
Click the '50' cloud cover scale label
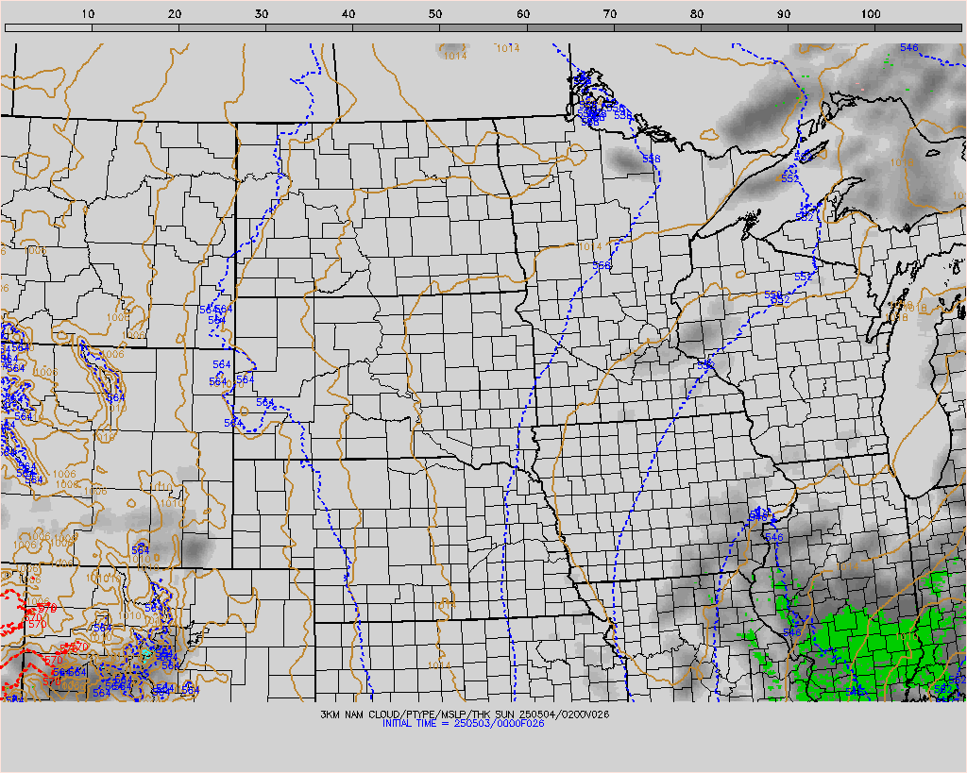[x=436, y=13]
